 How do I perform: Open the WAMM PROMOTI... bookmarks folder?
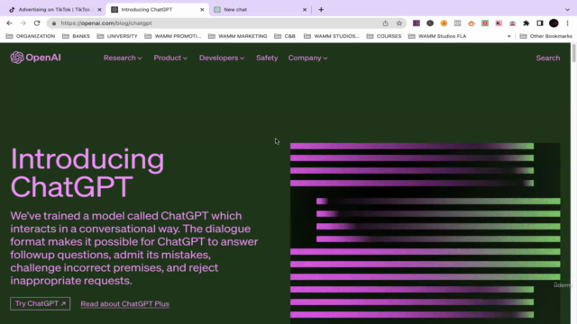pos(173,36)
